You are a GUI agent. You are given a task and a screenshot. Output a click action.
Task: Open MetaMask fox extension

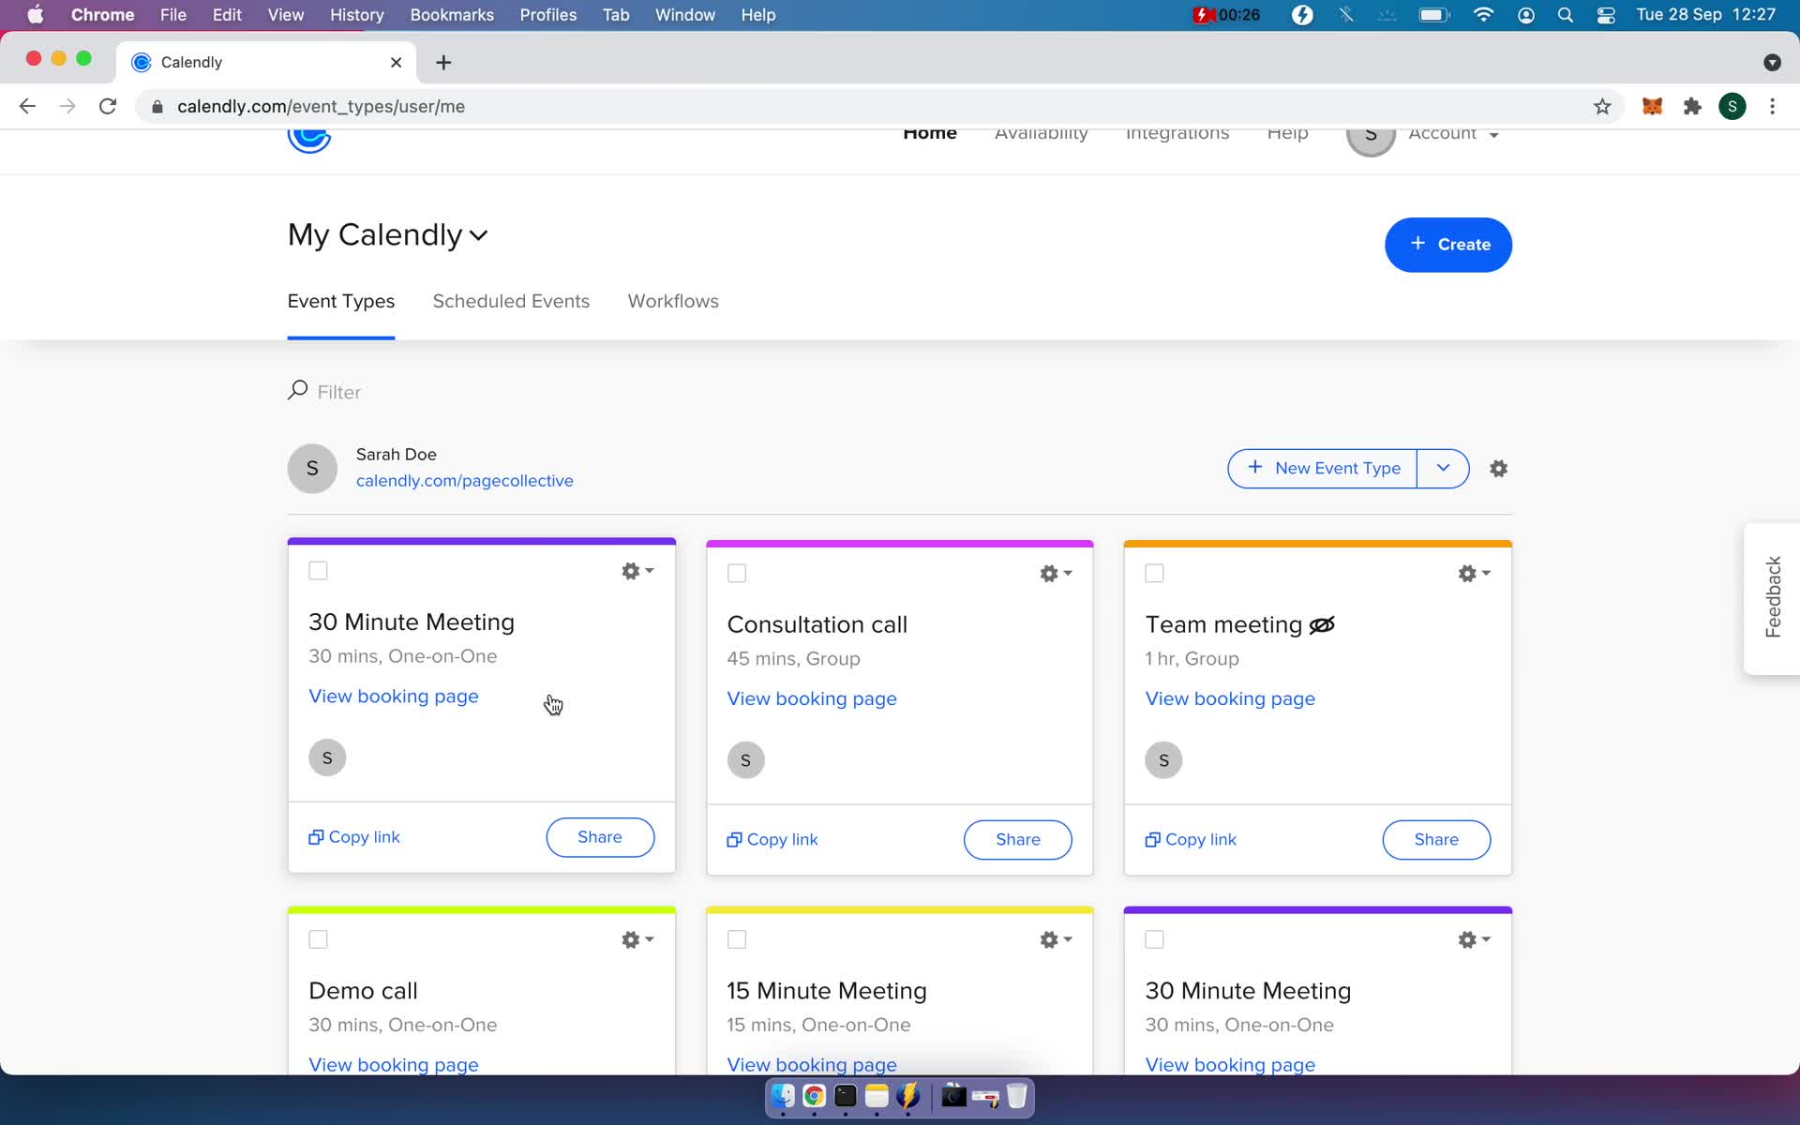[x=1652, y=106]
